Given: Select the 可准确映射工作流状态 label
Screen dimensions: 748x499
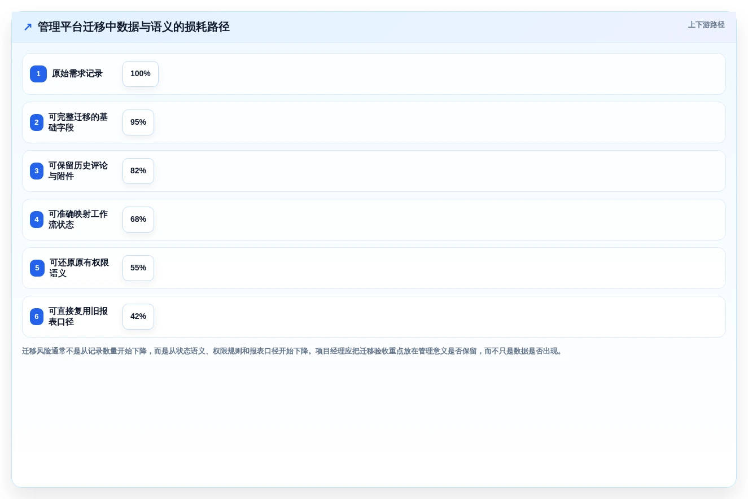Looking at the screenshot, I should pos(78,220).
